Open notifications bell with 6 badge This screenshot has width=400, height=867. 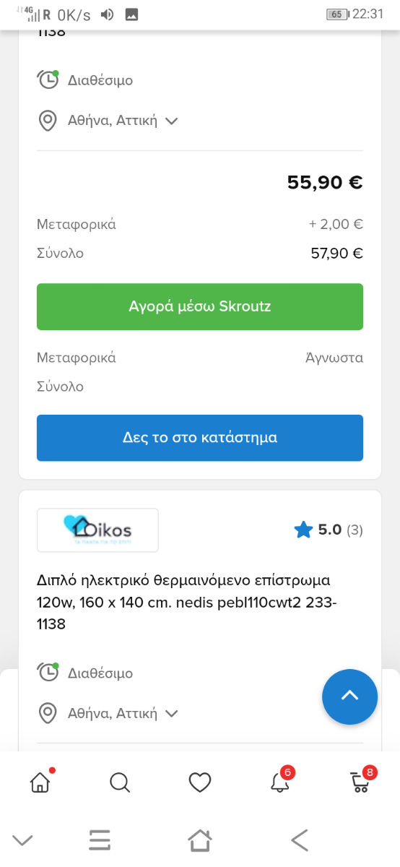pos(281,780)
